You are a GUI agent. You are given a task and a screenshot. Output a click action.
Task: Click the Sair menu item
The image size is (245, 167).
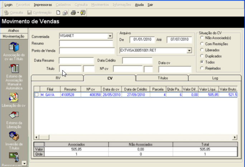[x=150, y=5]
